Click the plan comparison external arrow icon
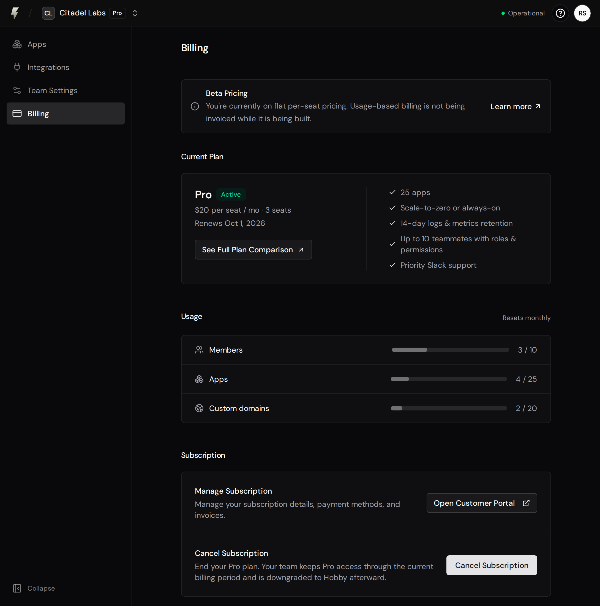This screenshot has width=600, height=606. [x=301, y=250]
